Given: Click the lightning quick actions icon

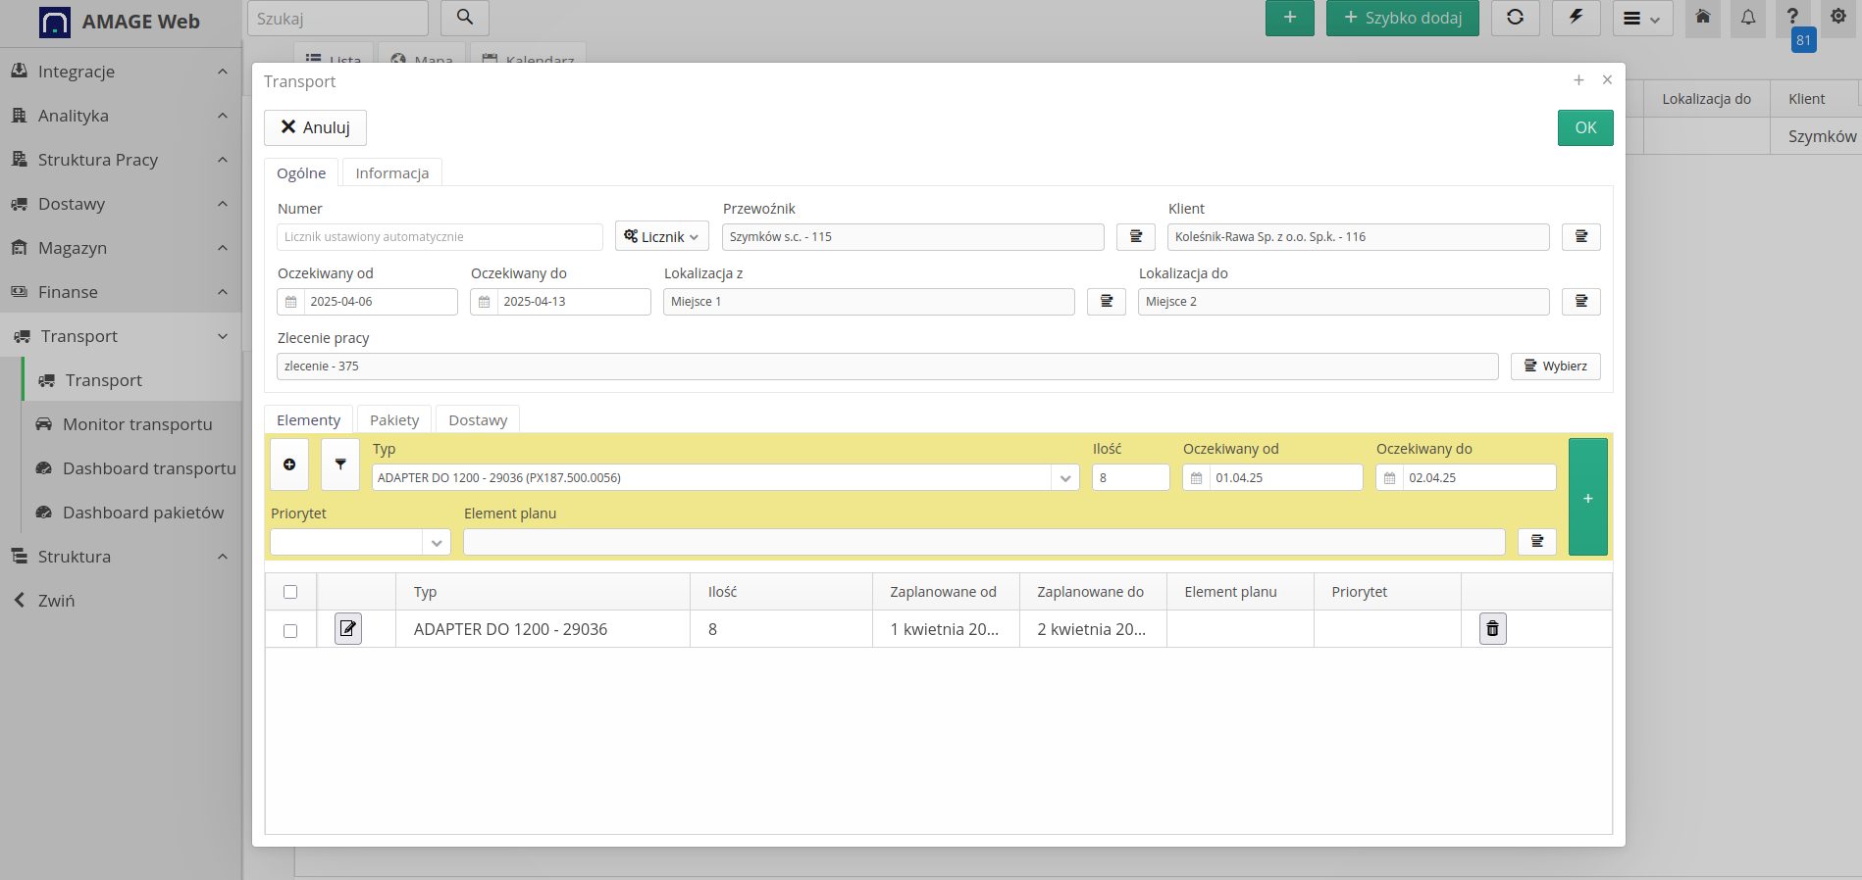Looking at the screenshot, I should pyautogui.click(x=1576, y=18).
